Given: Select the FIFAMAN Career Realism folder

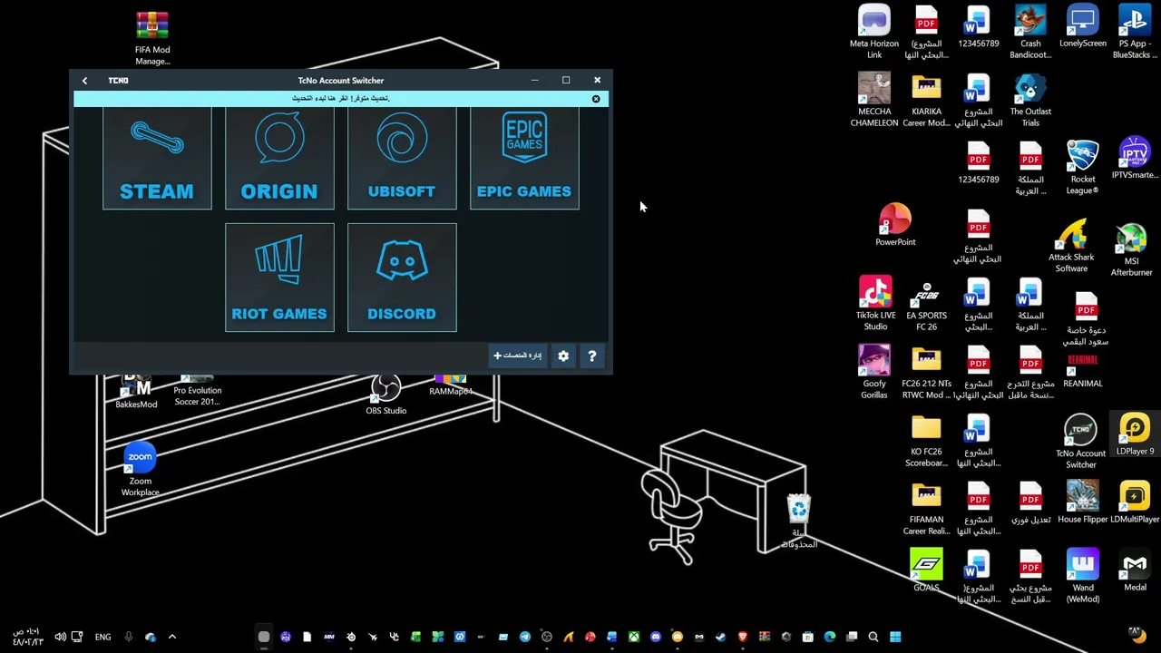Looking at the screenshot, I should coord(926,509).
